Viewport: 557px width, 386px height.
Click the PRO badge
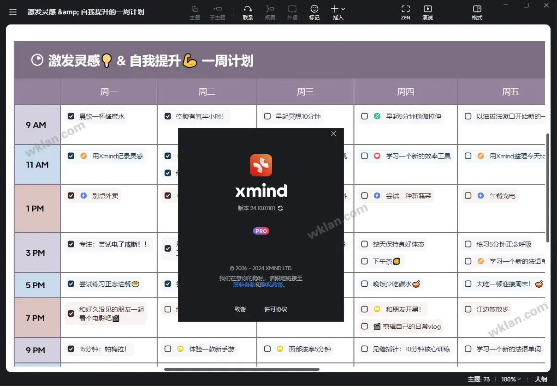coord(261,231)
